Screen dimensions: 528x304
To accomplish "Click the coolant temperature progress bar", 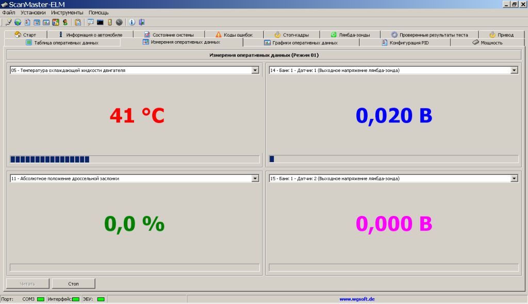I will (x=135, y=159).
